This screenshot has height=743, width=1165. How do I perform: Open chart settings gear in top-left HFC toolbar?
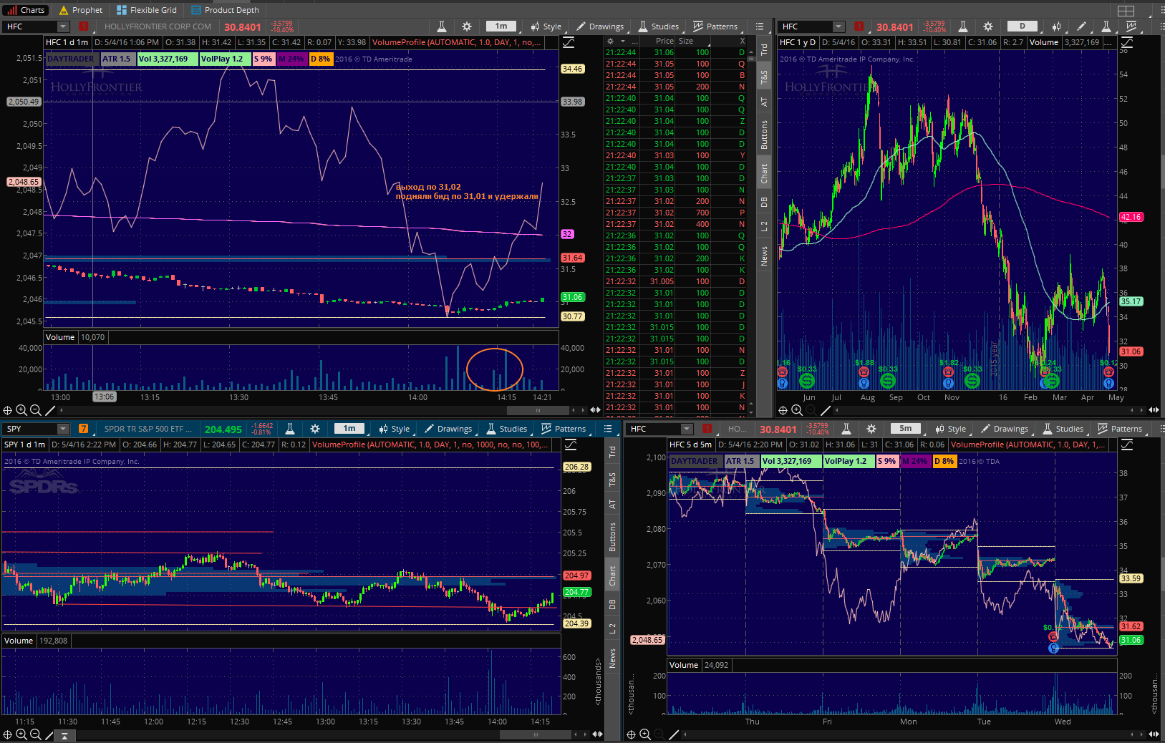point(467,26)
